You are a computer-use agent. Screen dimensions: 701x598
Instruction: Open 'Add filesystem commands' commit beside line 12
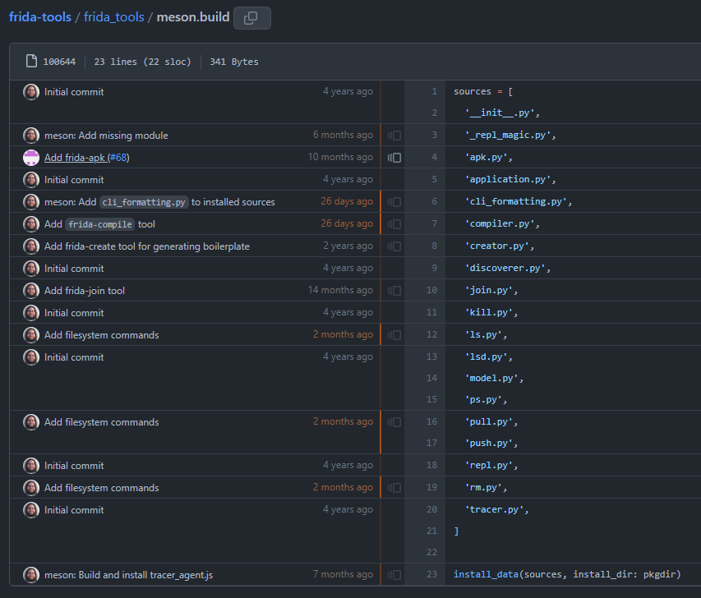(101, 335)
